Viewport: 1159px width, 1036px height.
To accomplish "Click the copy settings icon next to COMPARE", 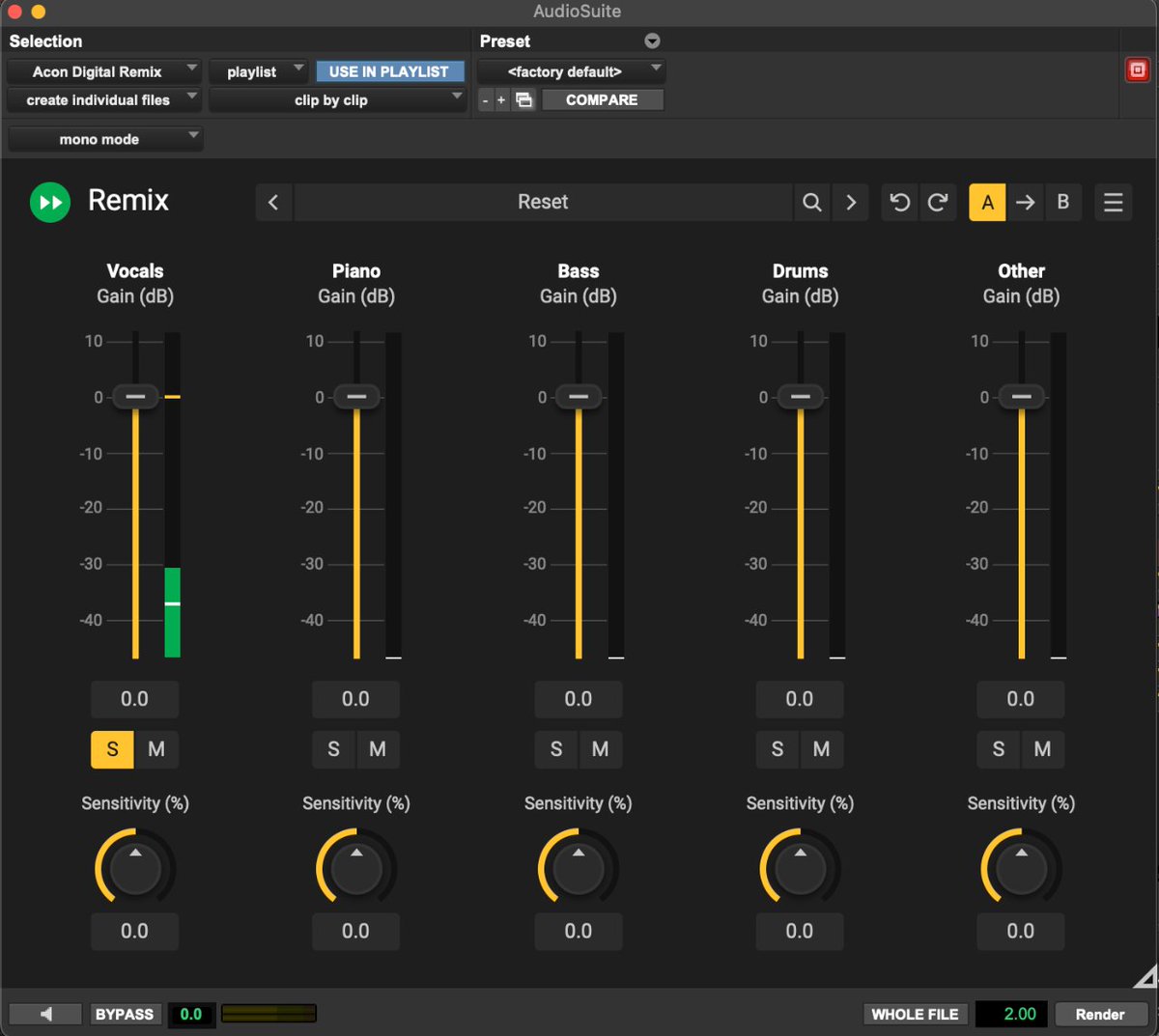I will pos(523,99).
